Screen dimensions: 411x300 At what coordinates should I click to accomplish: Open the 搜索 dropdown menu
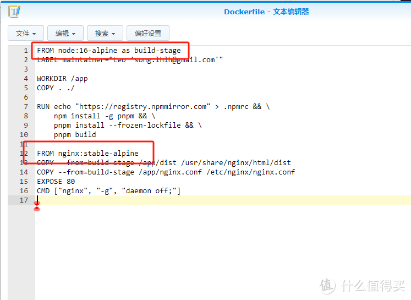click(x=105, y=34)
